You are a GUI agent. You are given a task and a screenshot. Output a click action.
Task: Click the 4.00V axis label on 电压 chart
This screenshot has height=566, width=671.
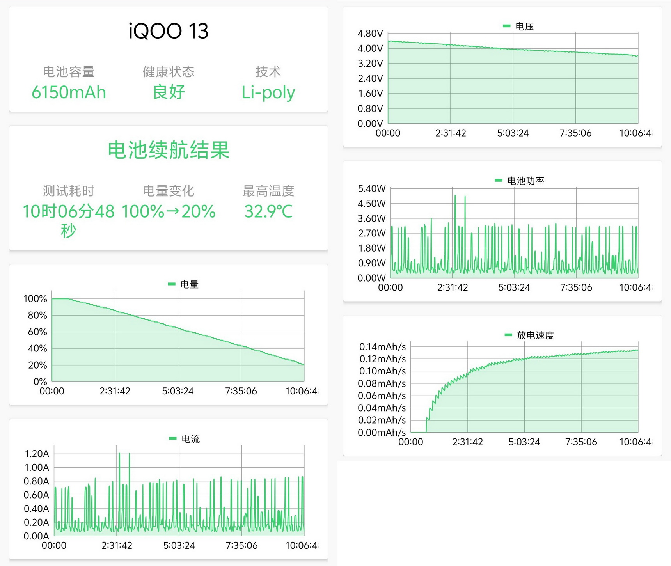(x=370, y=48)
